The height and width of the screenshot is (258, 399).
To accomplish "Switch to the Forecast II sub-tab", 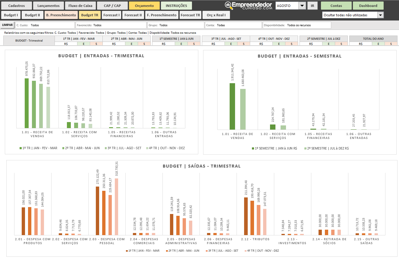I will (x=133, y=15).
